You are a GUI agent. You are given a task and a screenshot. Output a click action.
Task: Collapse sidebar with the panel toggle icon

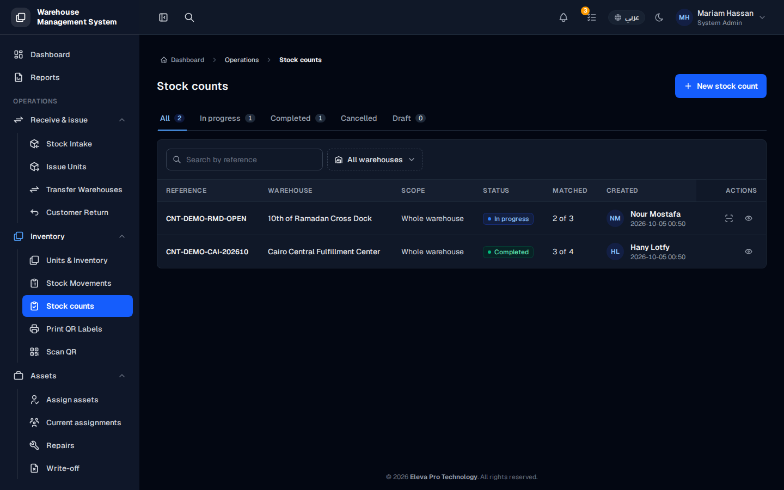163,17
